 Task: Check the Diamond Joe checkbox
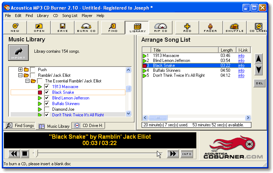(47, 109)
